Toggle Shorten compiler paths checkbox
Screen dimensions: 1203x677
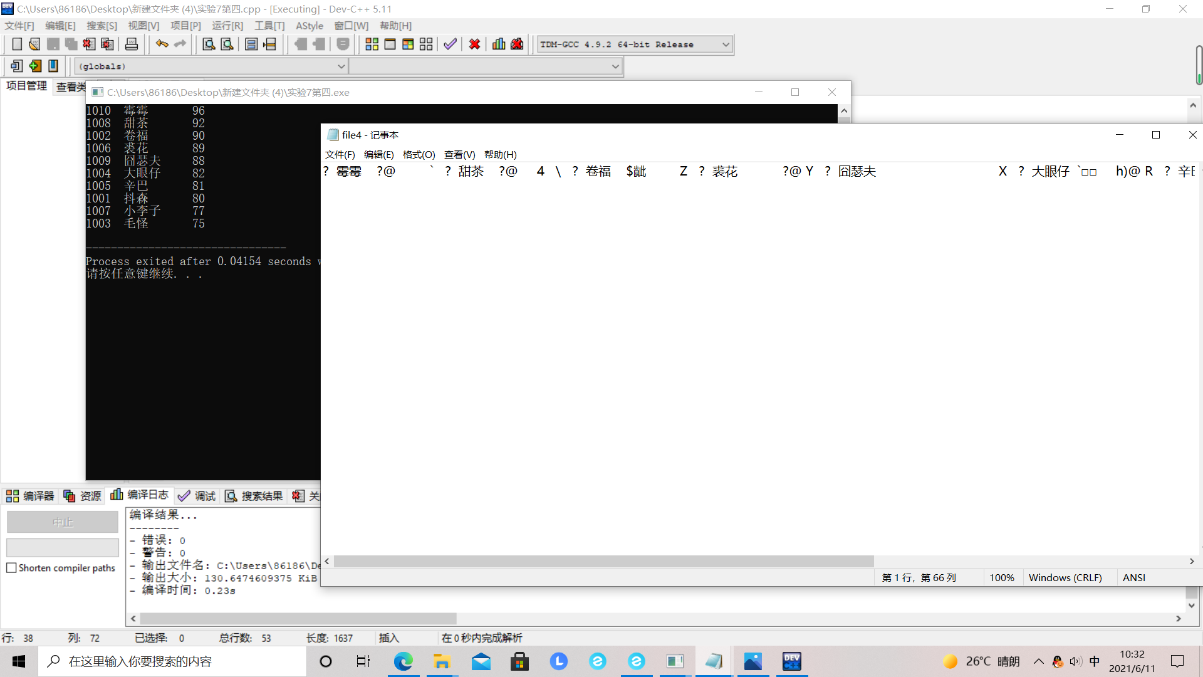coord(11,568)
